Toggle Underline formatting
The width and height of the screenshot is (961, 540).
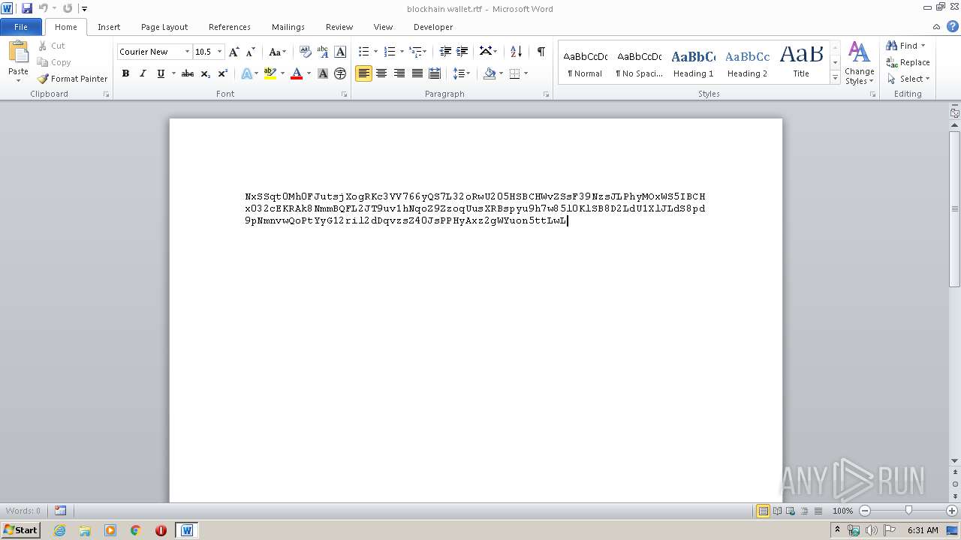click(161, 73)
